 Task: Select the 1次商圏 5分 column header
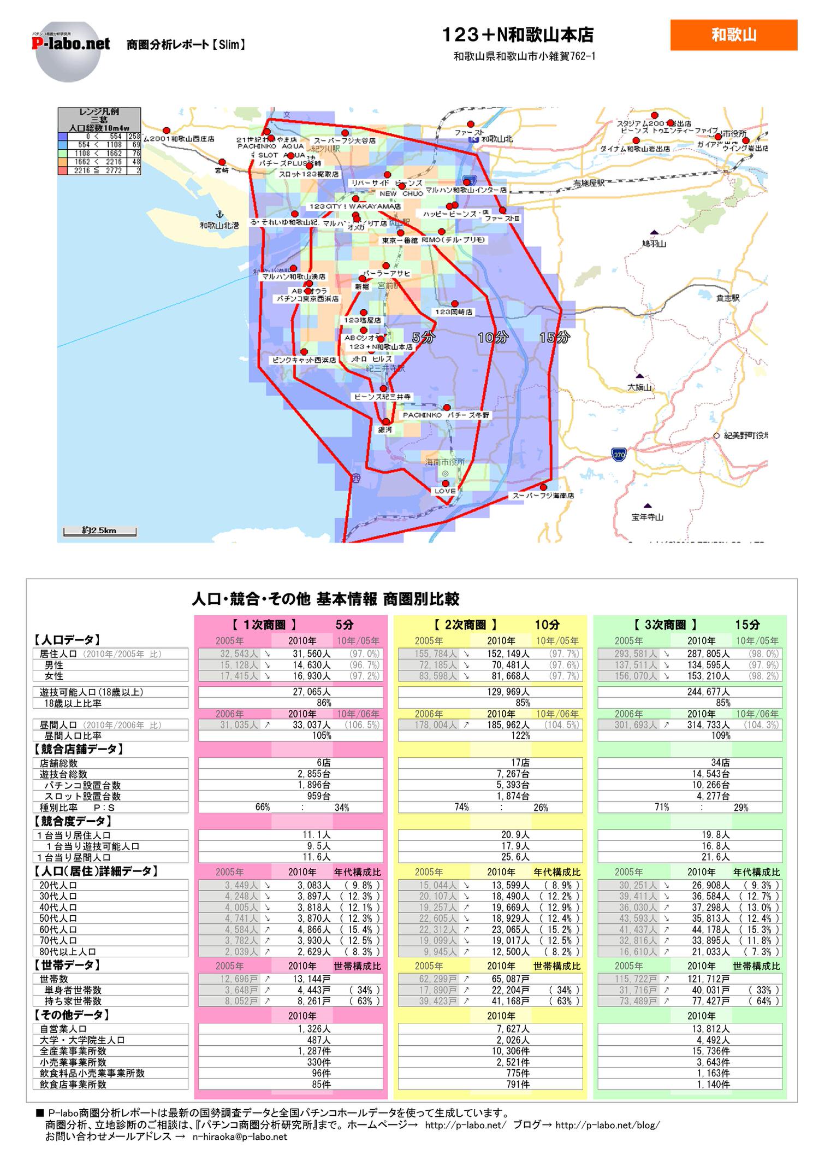click(290, 625)
